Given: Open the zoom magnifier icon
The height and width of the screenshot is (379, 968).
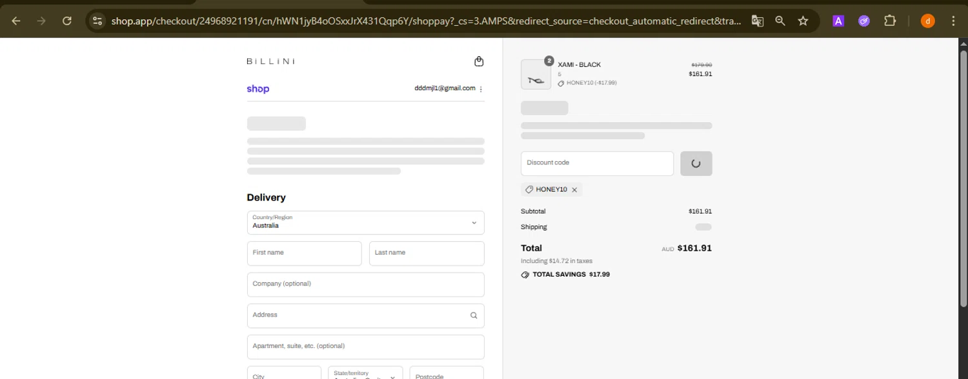Looking at the screenshot, I should click(780, 21).
